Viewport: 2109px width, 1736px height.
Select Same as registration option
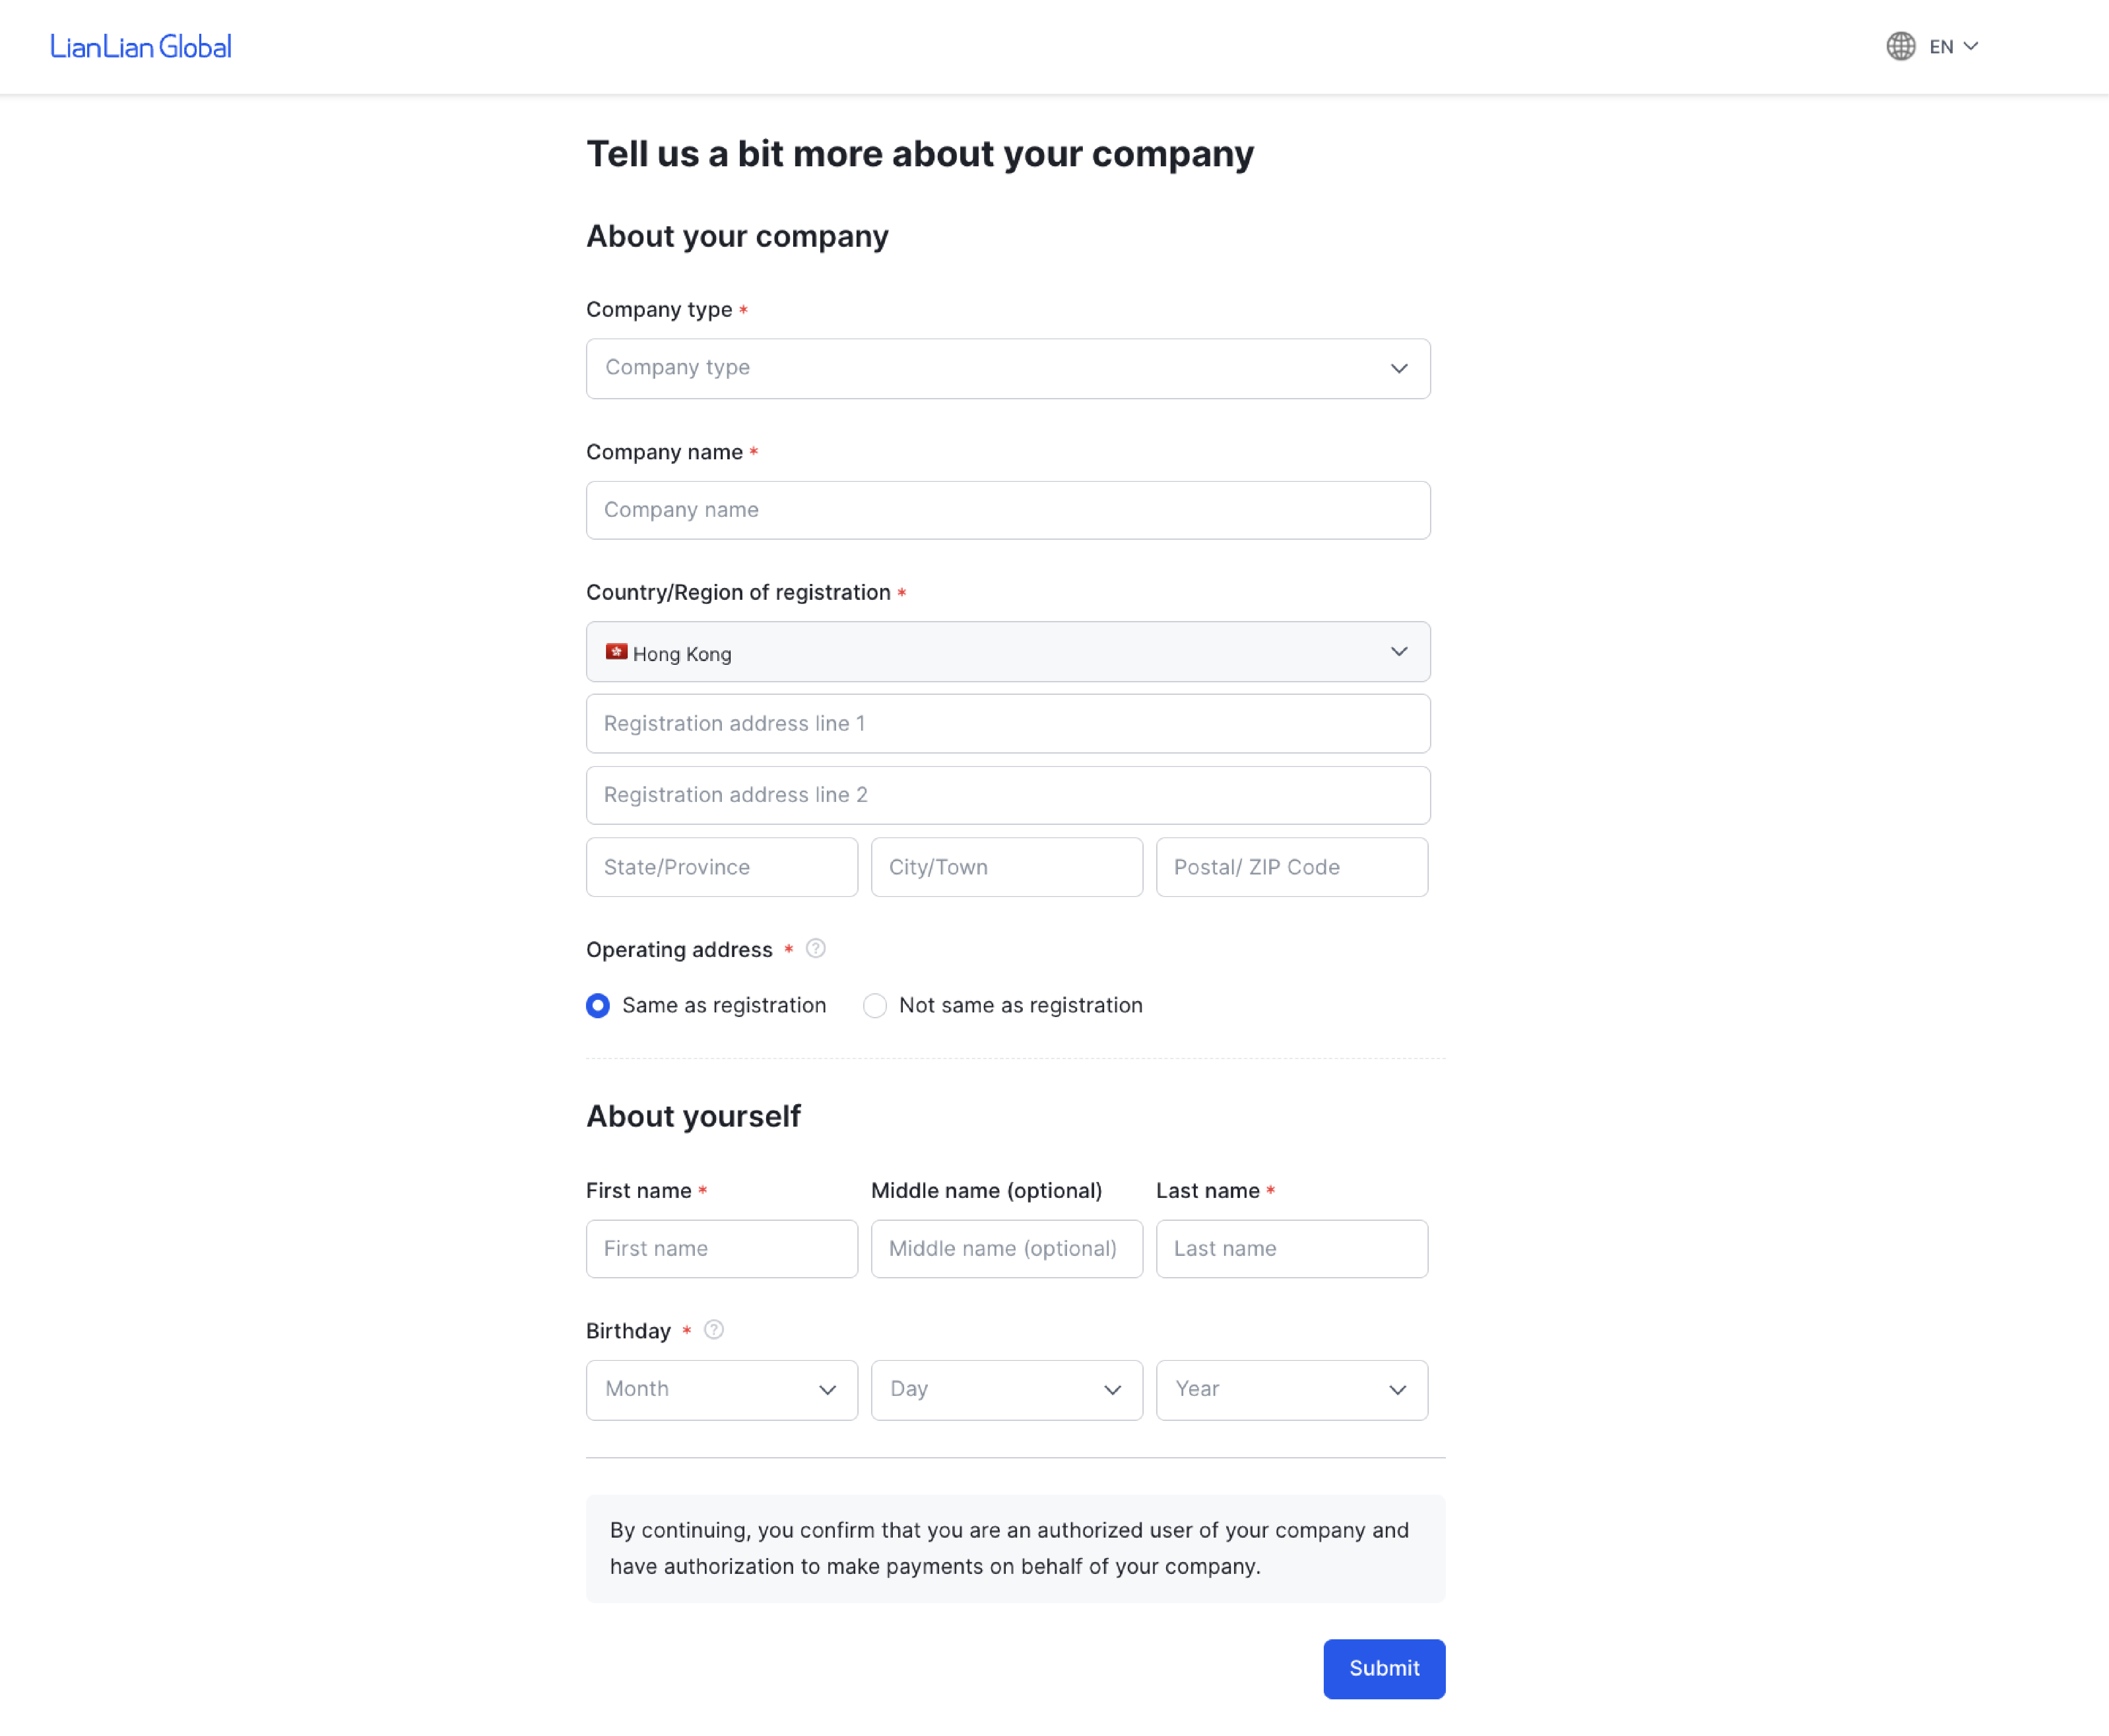tap(598, 1005)
